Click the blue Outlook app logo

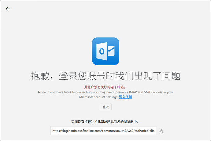pyautogui.click(x=105, y=51)
